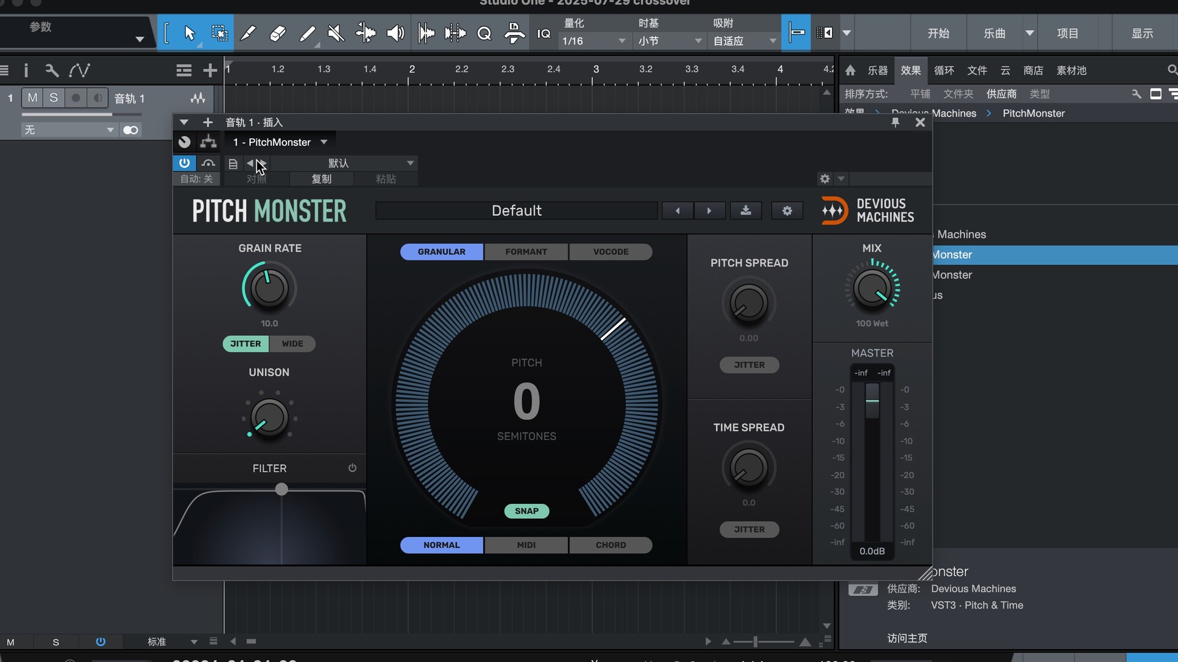The image size is (1178, 662).
Task: Select GRANULAR mode tab
Action: click(x=442, y=251)
